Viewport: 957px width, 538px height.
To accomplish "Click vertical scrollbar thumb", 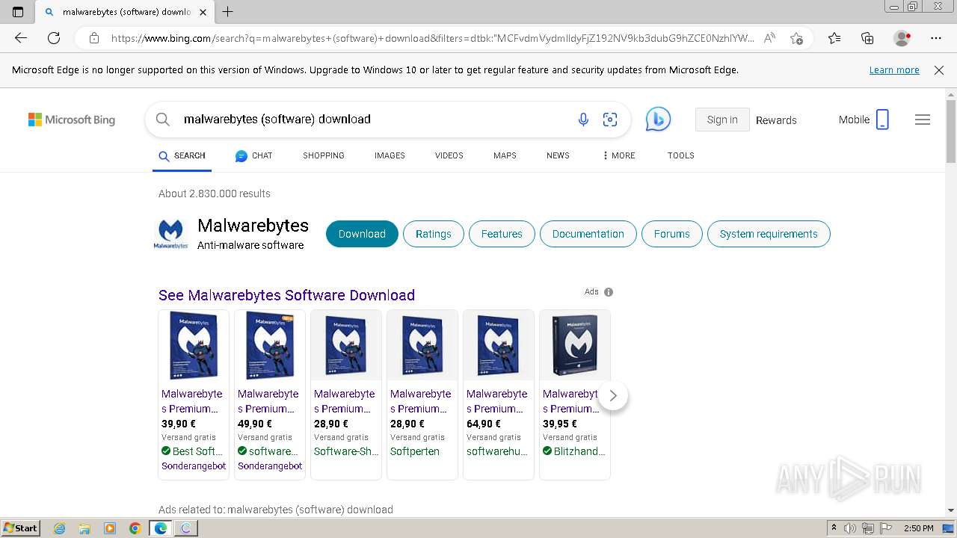I will pyautogui.click(x=951, y=132).
